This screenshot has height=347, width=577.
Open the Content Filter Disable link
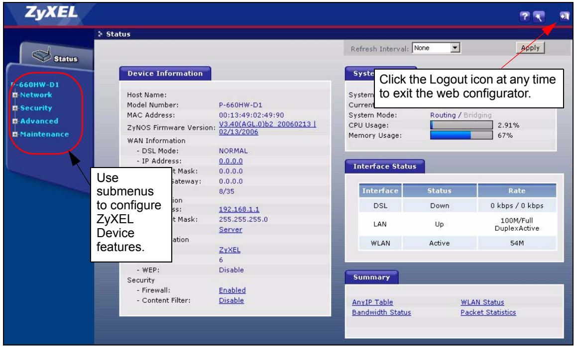click(231, 300)
